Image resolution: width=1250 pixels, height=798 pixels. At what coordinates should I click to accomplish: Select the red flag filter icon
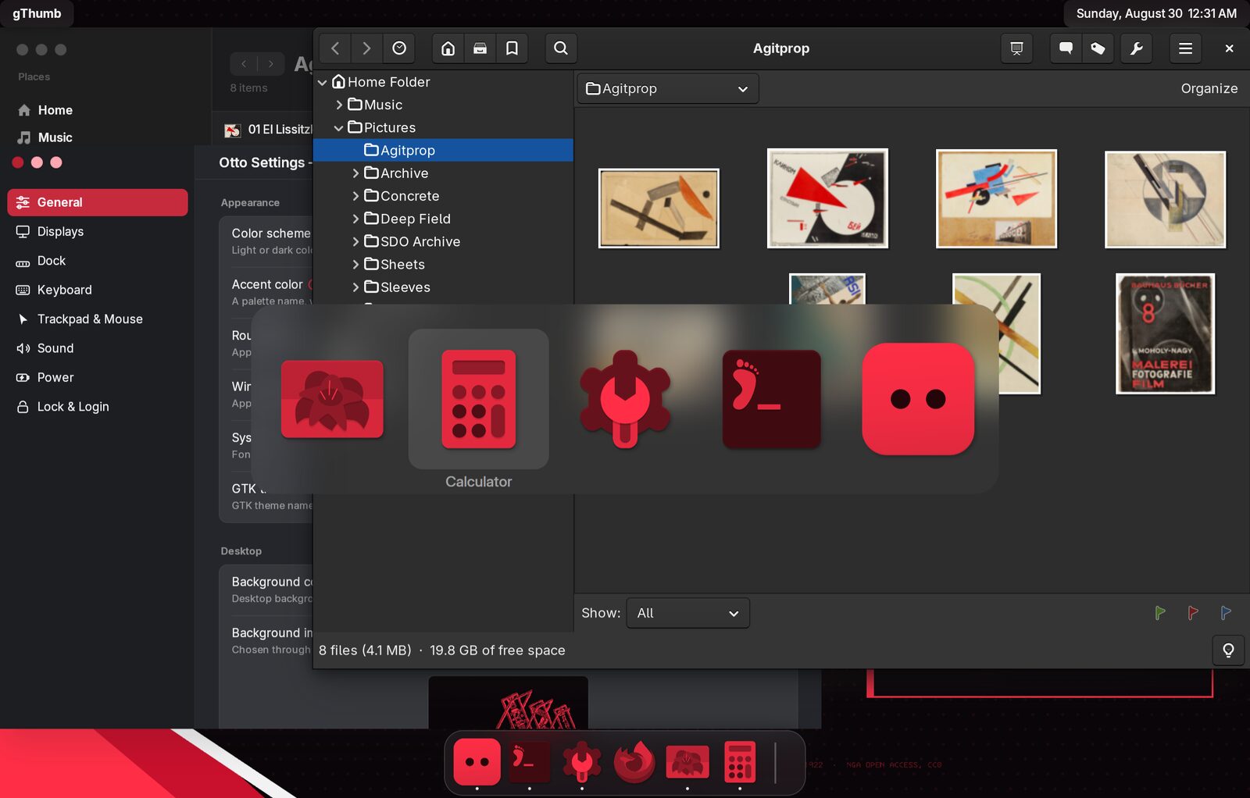point(1193,613)
